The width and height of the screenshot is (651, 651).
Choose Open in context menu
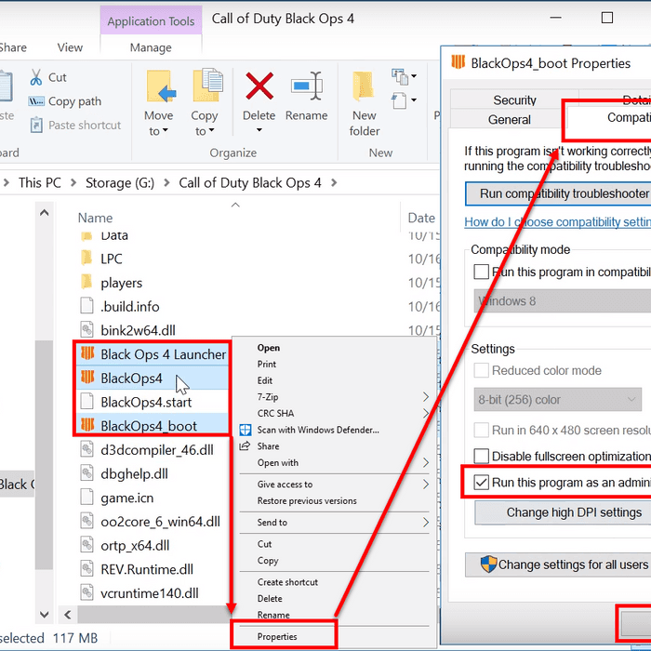click(268, 348)
